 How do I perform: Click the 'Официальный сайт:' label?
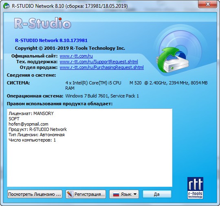pyautogui.click(x=35, y=56)
